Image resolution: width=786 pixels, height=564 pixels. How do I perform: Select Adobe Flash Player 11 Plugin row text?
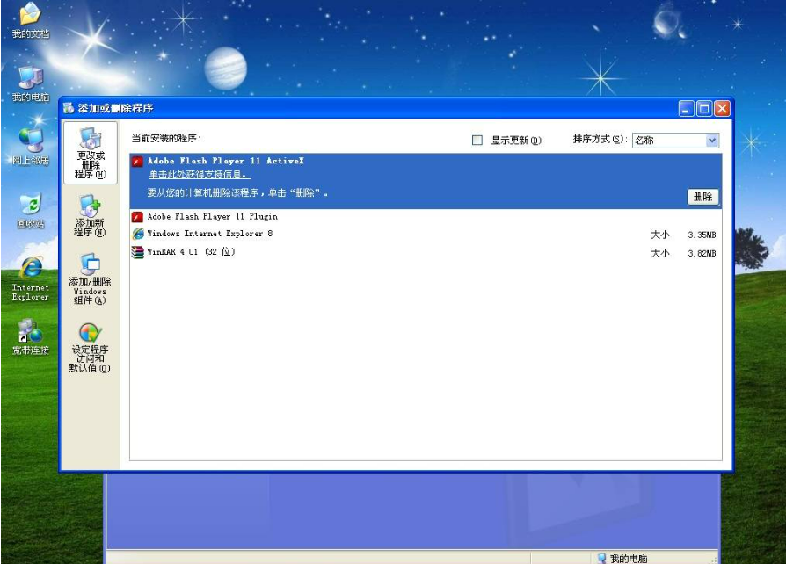coord(213,216)
